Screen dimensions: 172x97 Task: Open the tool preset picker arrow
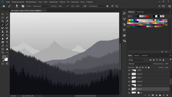12,6
